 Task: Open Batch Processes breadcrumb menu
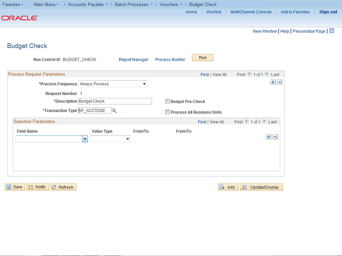[x=134, y=4]
